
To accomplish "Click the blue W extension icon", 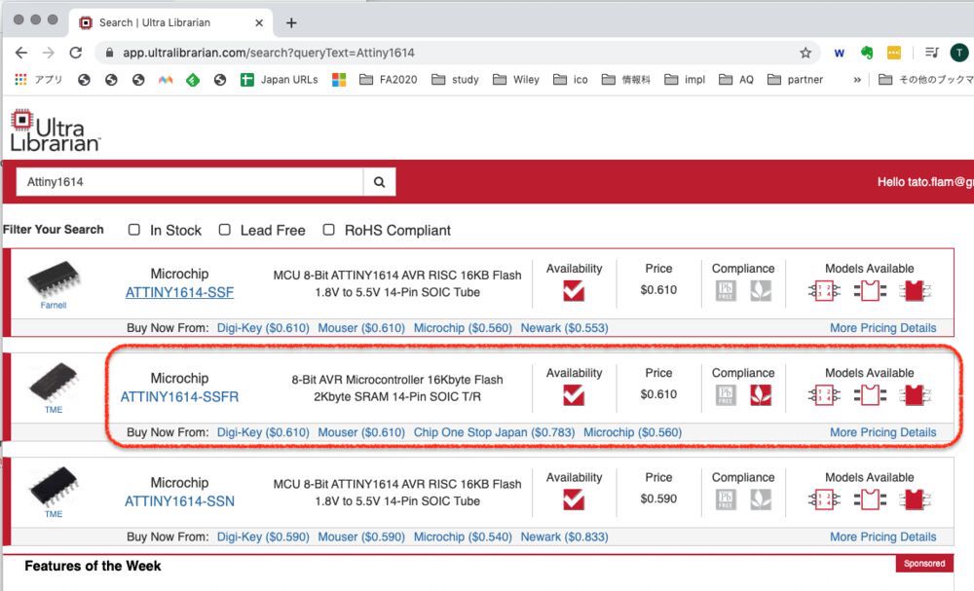I will (840, 53).
